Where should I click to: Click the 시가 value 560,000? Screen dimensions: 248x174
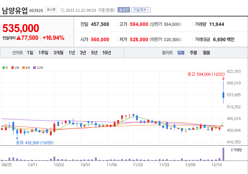point(100,39)
